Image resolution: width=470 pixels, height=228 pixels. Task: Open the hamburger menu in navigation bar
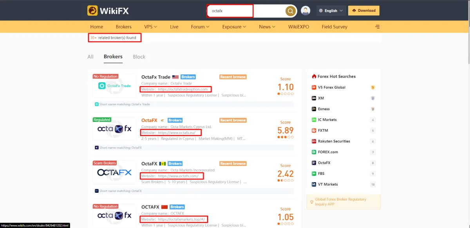click(x=378, y=27)
